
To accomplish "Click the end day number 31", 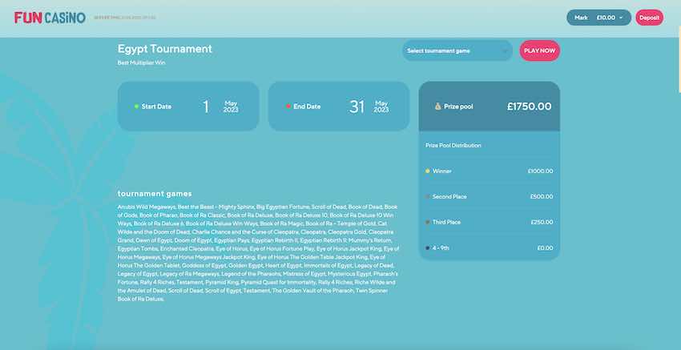I will [357, 107].
